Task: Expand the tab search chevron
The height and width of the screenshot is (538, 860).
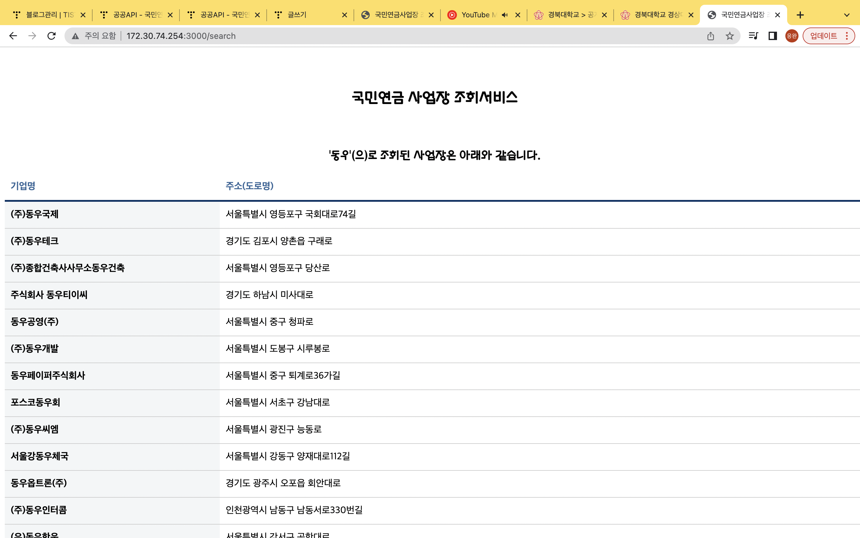Action: click(x=847, y=15)
